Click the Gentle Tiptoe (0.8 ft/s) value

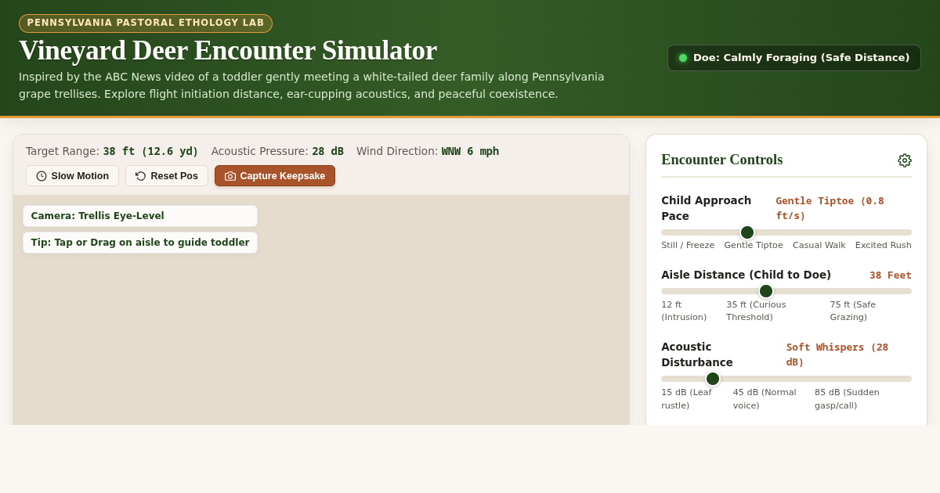(x=830, y=208)
